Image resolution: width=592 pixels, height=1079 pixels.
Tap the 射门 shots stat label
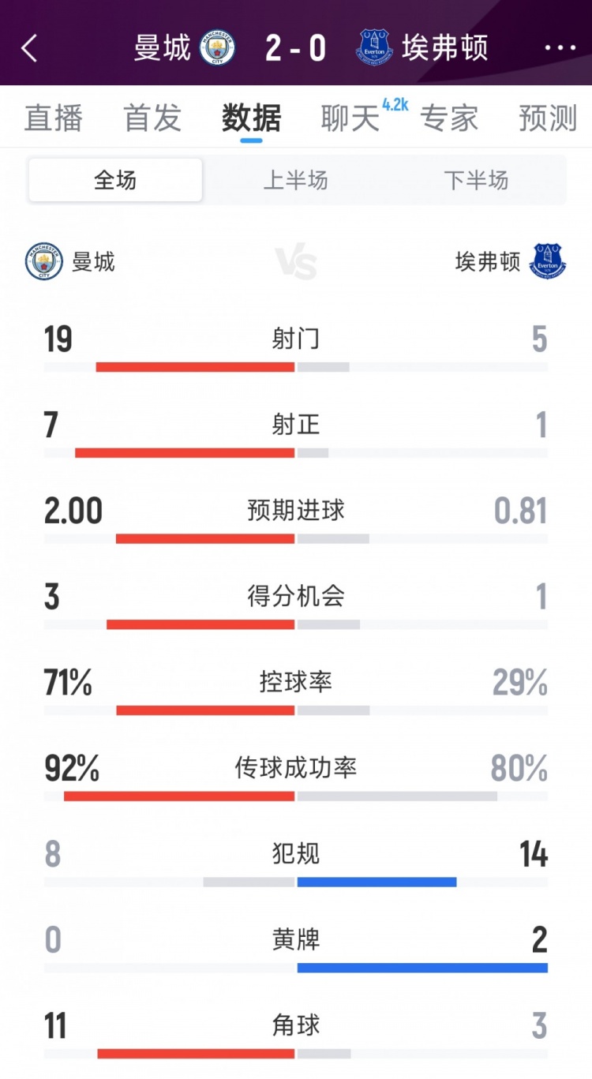(x=296, y=339)
